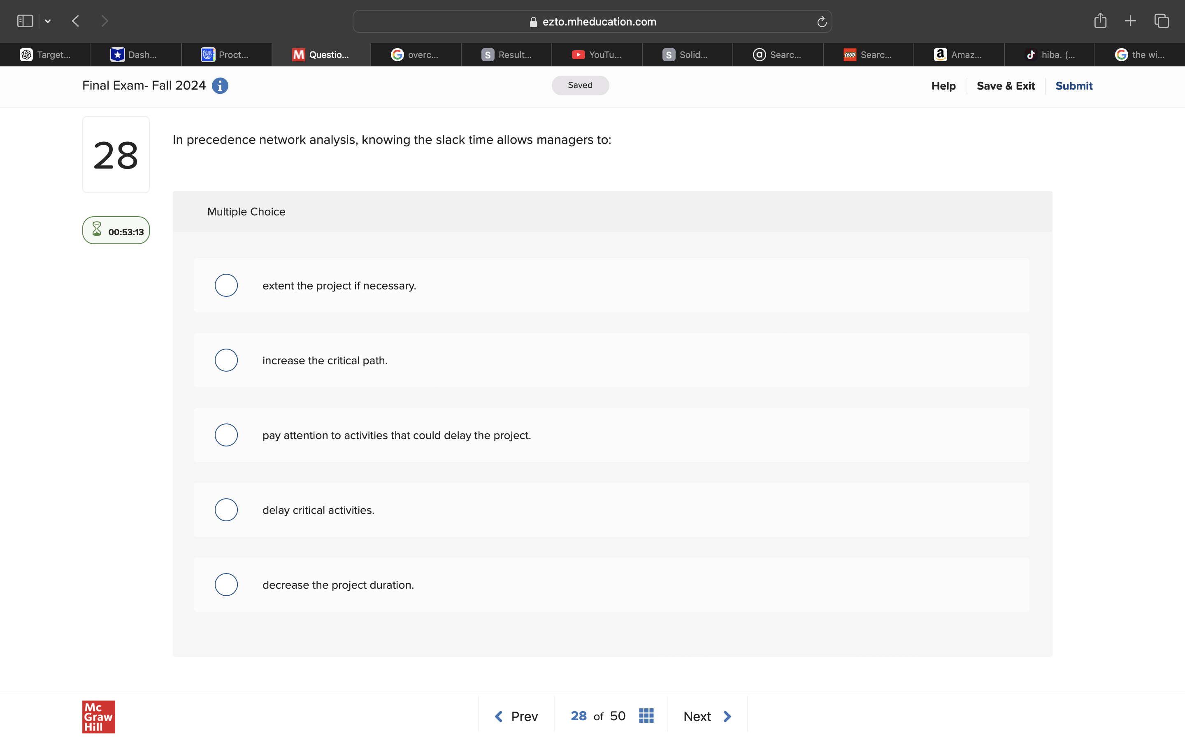Click the Share icon in toolbar
Image resolution: width=1185 pixels, height=740 pixels.
(x=1100, y=21)
